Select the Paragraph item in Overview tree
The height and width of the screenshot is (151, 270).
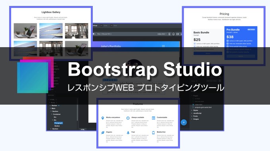[59, 123]
